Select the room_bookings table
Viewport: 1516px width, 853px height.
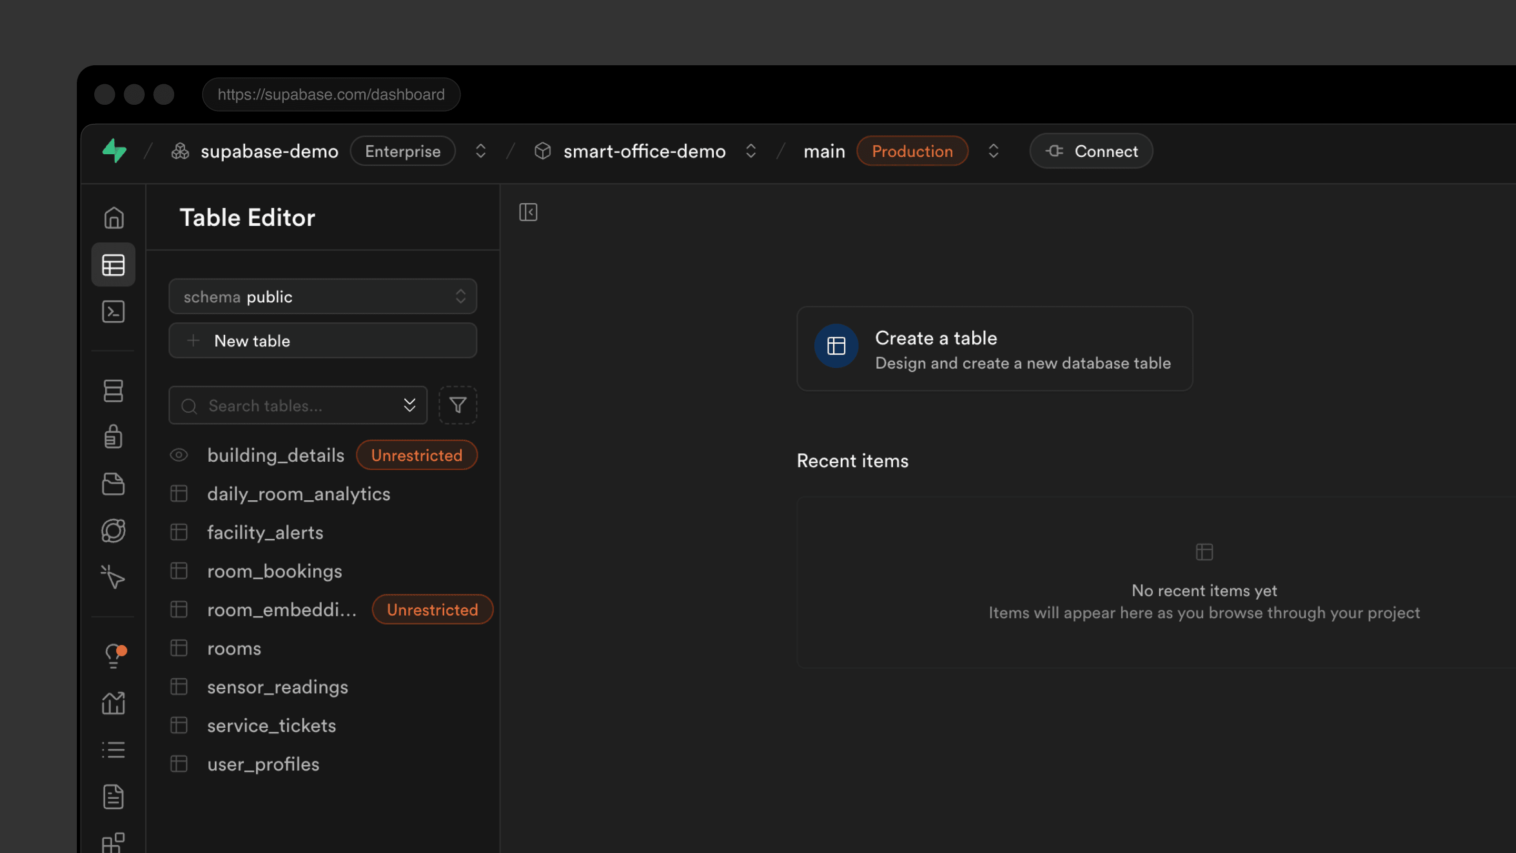pyautogui.click(x=274, y=571)
